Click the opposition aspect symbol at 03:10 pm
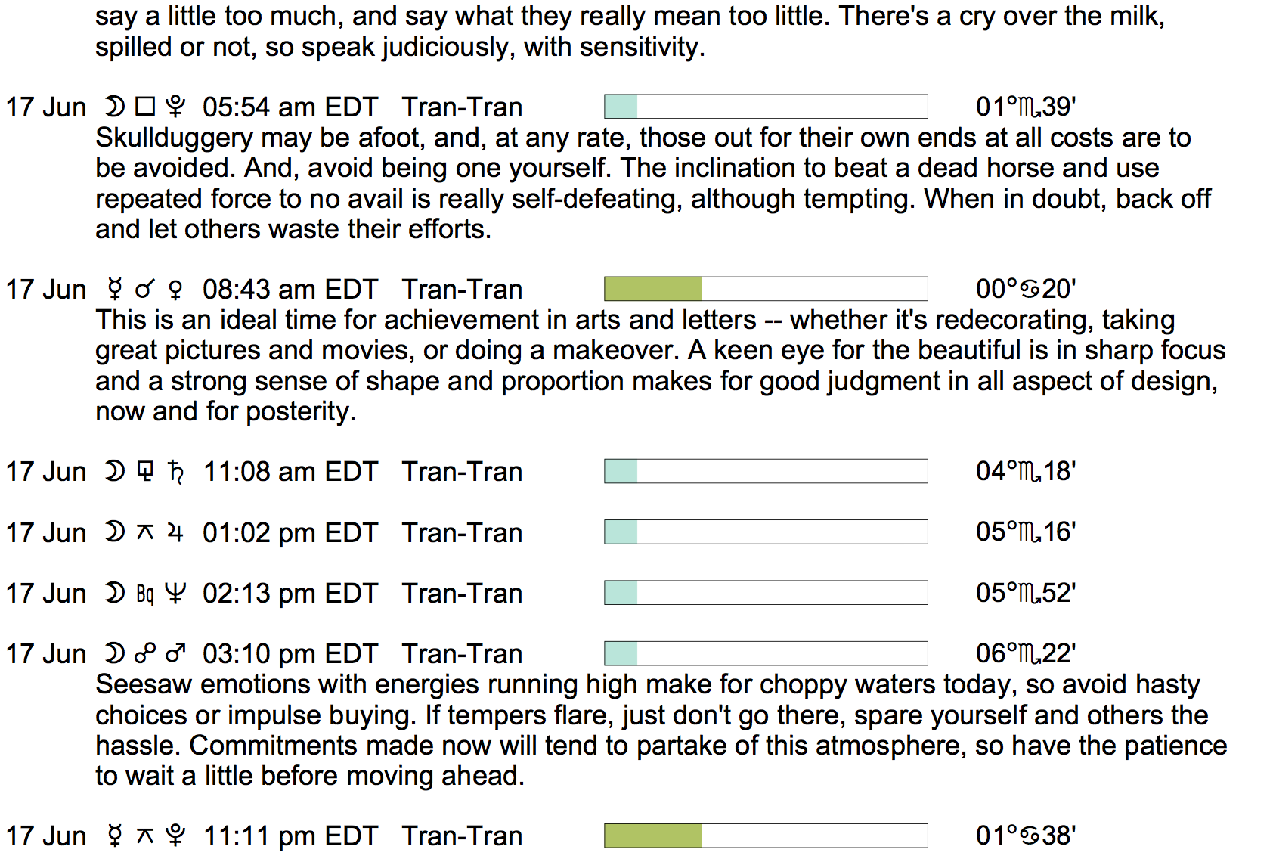 [x=145, y=654]
